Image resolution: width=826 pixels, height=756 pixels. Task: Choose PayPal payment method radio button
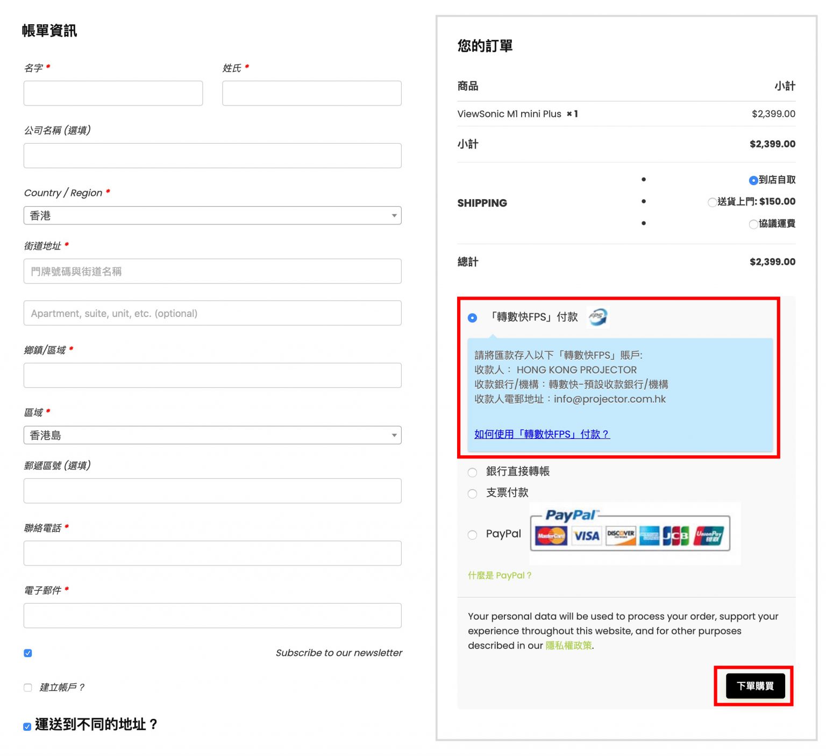(472, 534)
